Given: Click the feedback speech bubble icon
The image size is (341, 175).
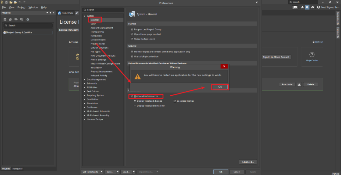Looking at the screenshot, I should tap(295, 7).
